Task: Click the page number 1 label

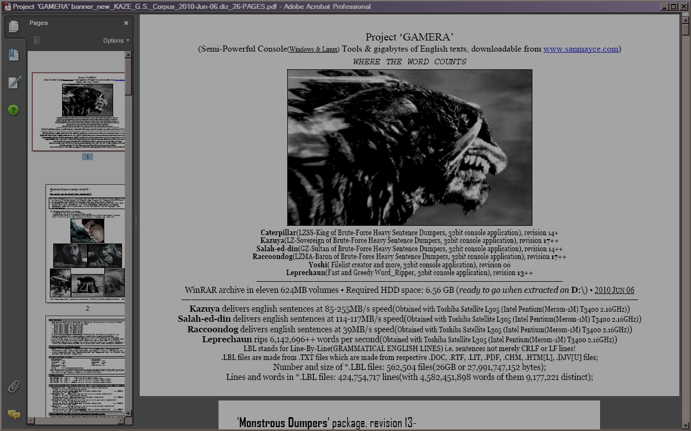Action: coord(88,157)
